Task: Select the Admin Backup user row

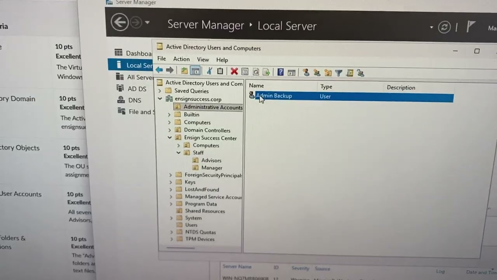Action: (351, 97)
